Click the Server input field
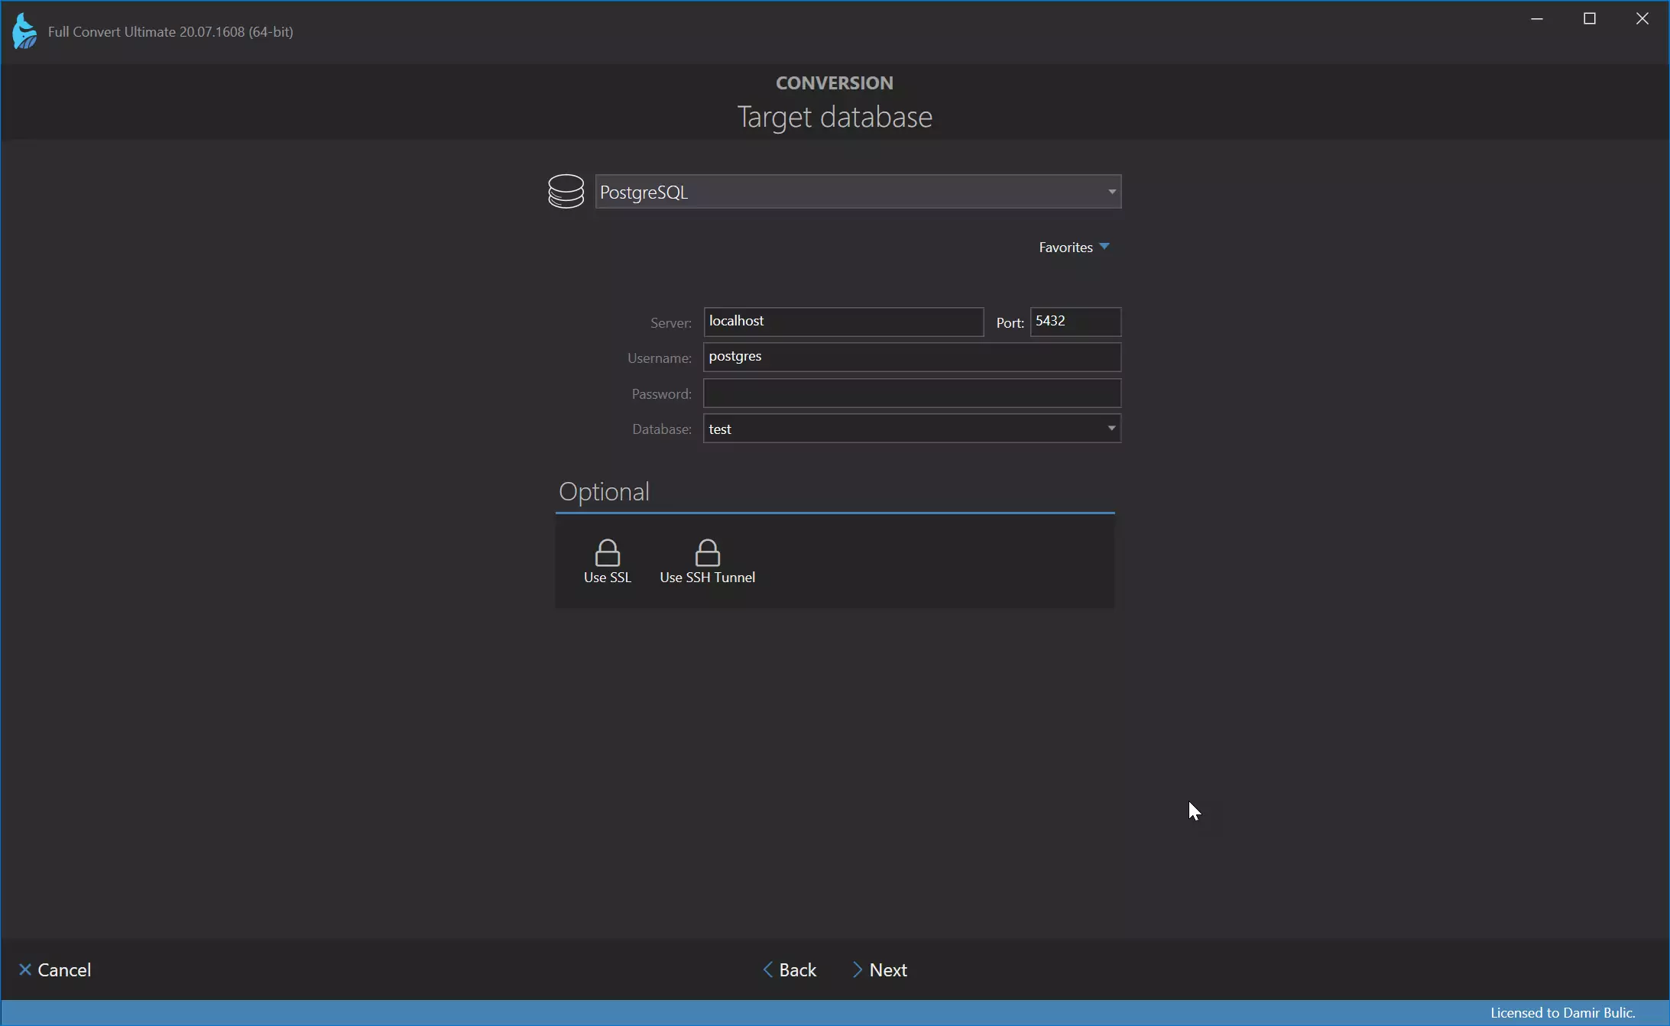Image resolution: width=1670 pixels, height=1026 pixels. coord(843,321)
